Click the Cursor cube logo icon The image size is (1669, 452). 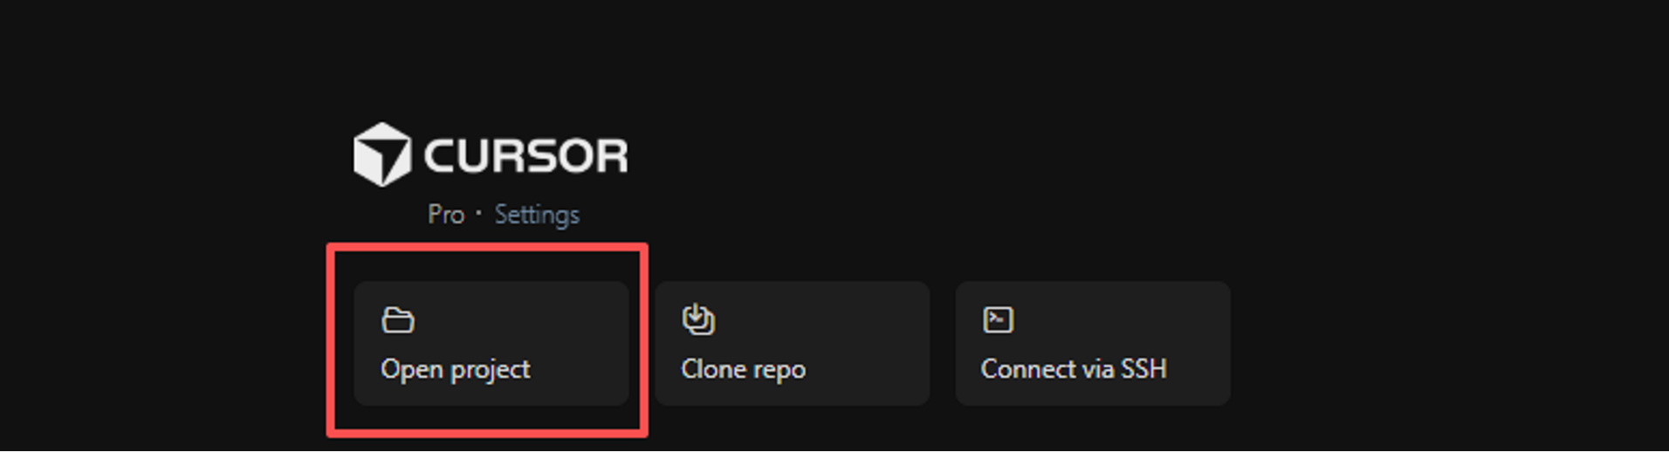tap(381, 155)
